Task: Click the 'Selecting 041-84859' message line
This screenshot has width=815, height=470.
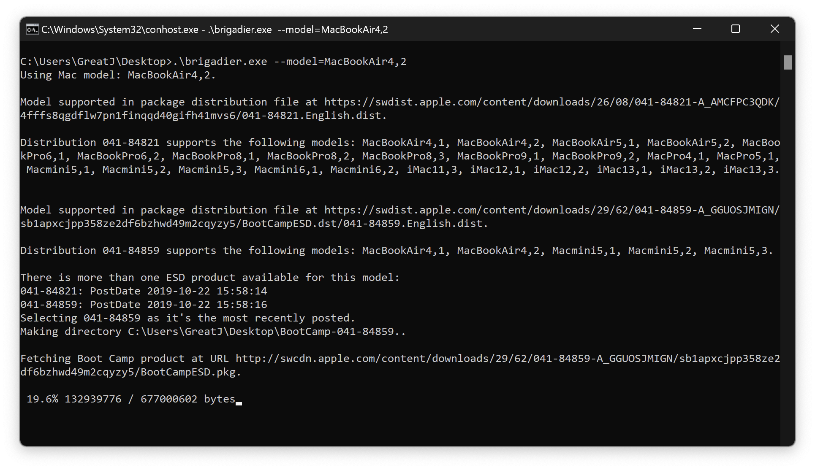Action: (x=187, y=318)
